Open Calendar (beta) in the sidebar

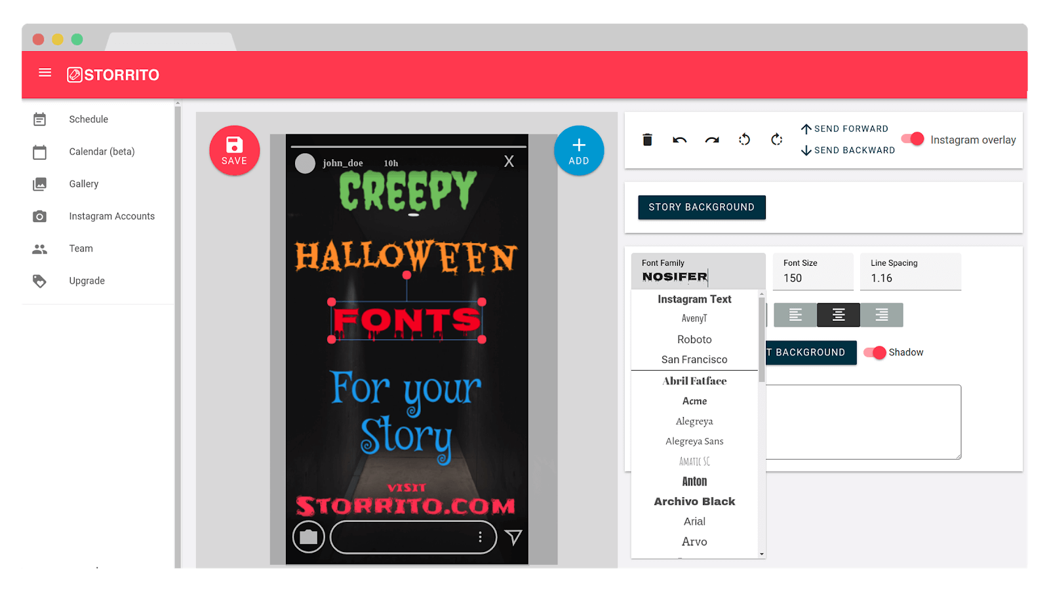(x=102, y=152)
